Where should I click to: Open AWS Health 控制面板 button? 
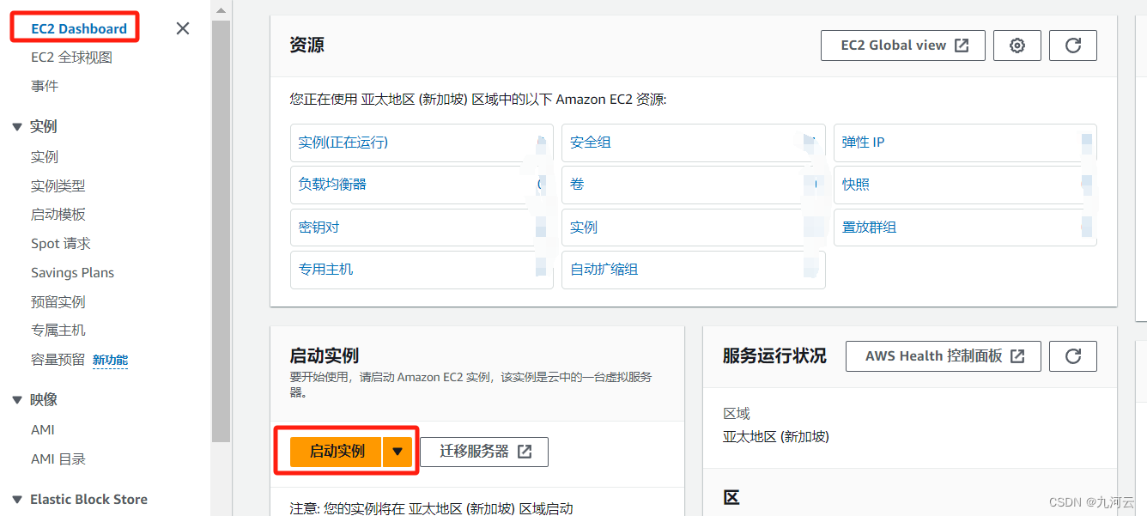[x=944, y=355]
